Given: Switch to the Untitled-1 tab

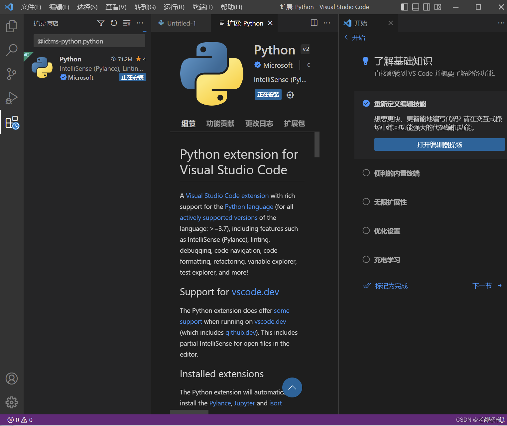Looking at the screenshot, I should [181, 23].
